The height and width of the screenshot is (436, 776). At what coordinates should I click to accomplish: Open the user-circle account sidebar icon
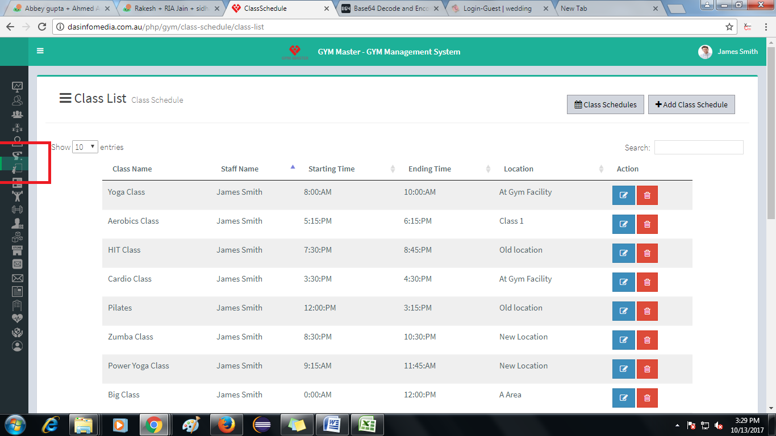[17, 346]
